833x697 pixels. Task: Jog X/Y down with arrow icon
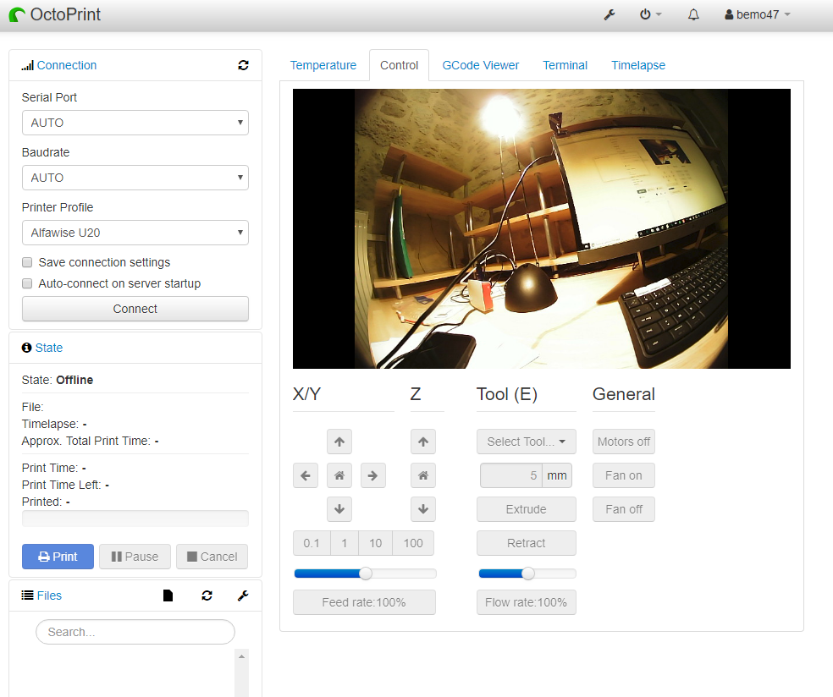coord(339,509)
